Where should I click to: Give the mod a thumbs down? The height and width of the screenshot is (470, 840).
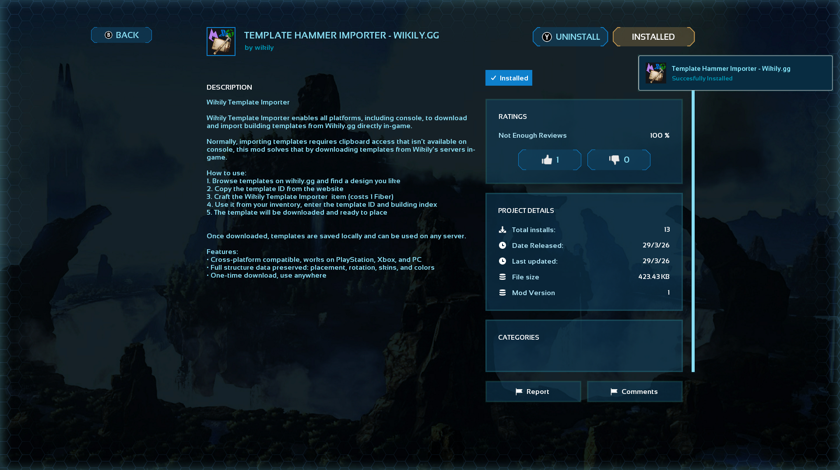pyautogui.click(x=619, y=160)
